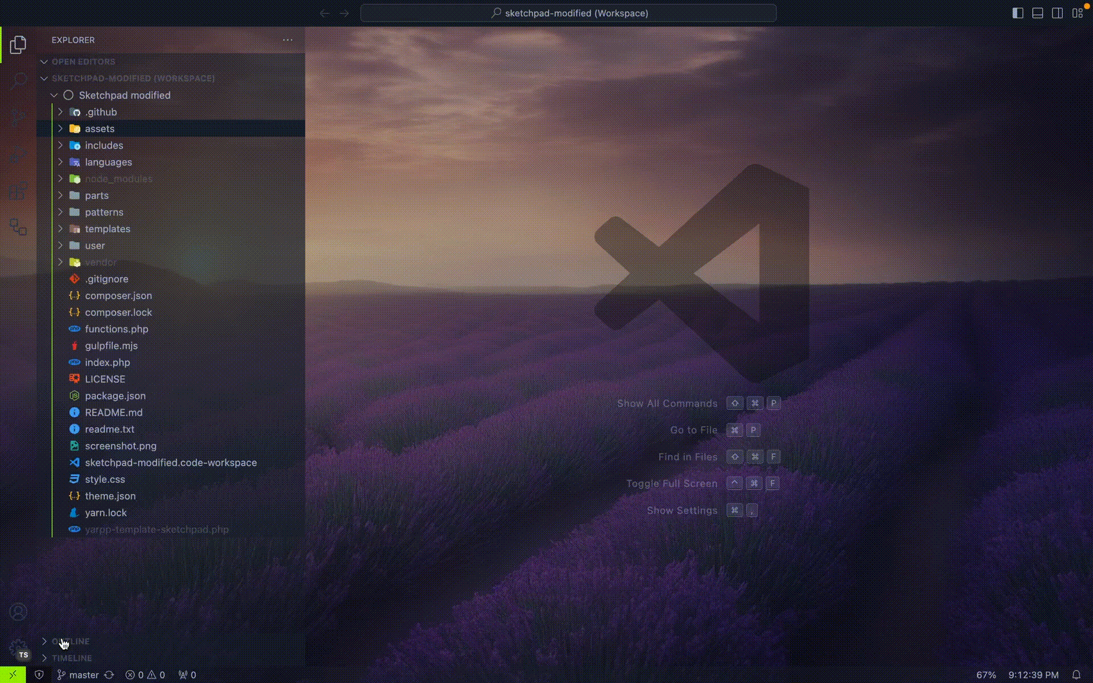Select the sketchpad-modified.code-workspace file
The height and width of the screenshot is (683, 1093).
[x=170, y=462]
